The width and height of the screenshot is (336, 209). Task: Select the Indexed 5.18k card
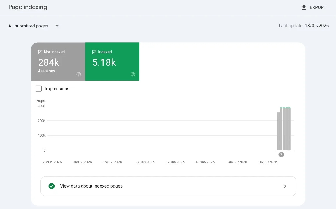pyautogui.click(x=112, y=61)
